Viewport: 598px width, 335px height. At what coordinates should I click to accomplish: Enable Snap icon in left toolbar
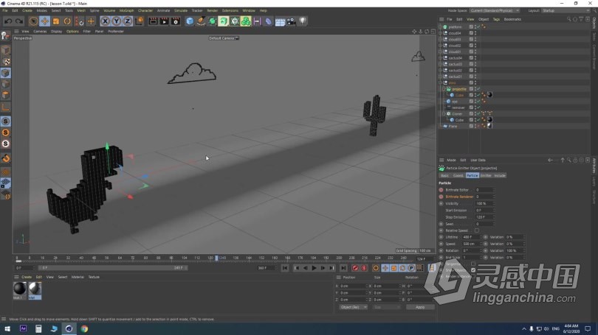click(6, 158)
